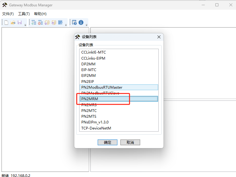Click the 192.168.0.2 status bar text
The width and height of the screenshot is (236, 177).
point(20,175)
